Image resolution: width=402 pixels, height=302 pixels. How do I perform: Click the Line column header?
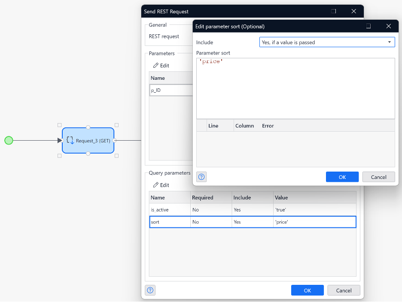click(220, 126)
